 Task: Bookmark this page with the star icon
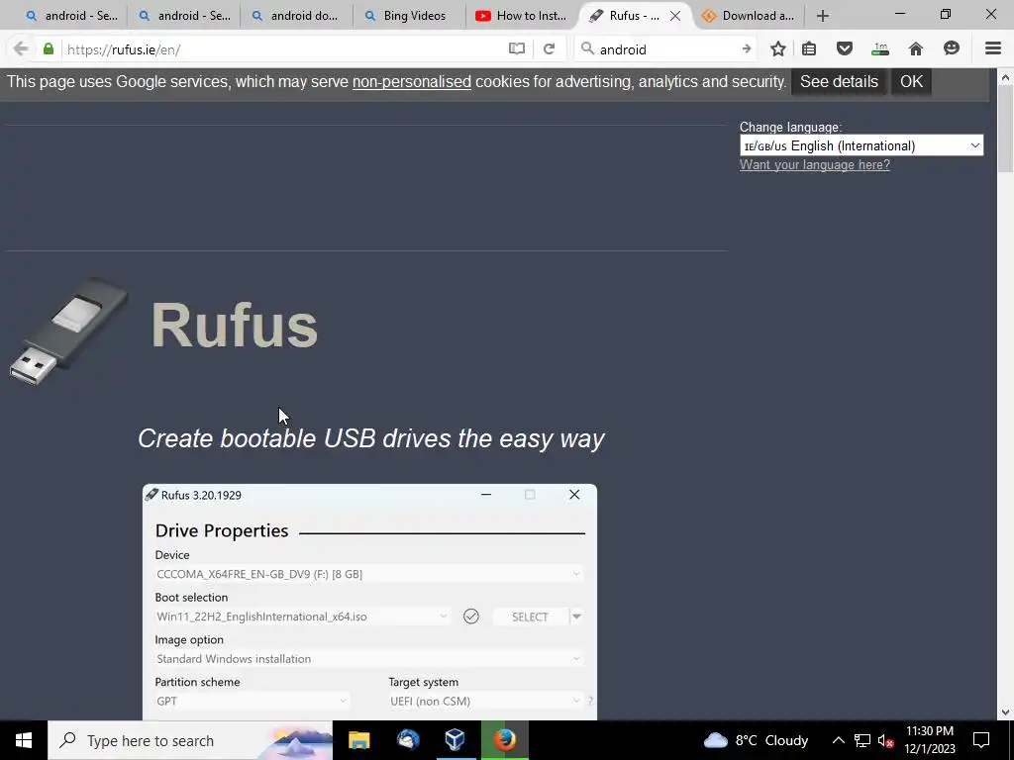(778, 49)
